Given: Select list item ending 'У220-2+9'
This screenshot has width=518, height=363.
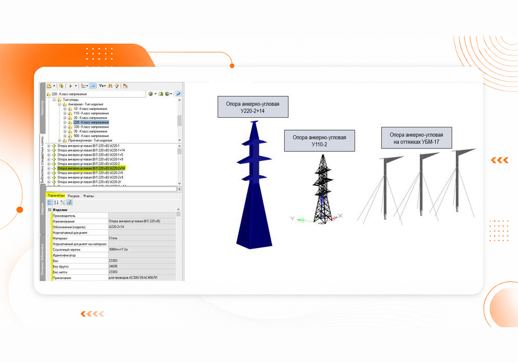Looking at the screenshot, I should tap(90, 177).
